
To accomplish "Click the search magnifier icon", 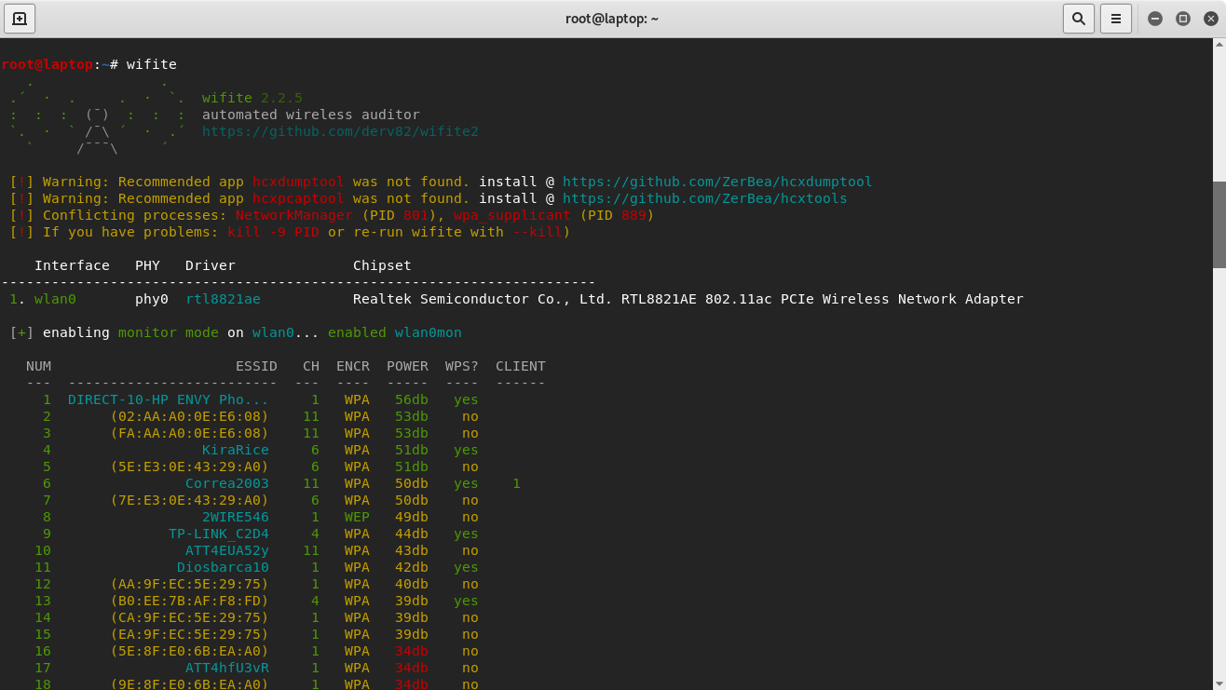I will [1078, 19].
